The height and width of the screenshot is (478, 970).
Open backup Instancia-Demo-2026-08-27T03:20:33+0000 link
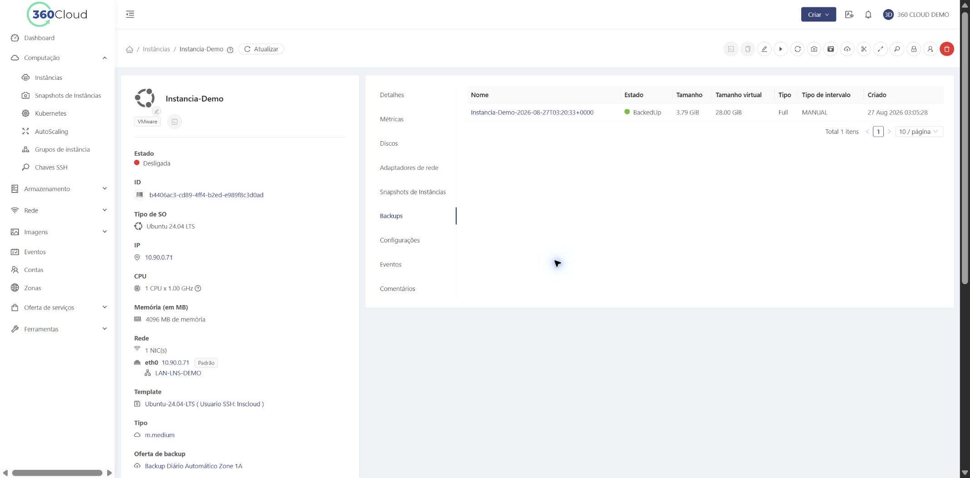(x=532, y=113)
